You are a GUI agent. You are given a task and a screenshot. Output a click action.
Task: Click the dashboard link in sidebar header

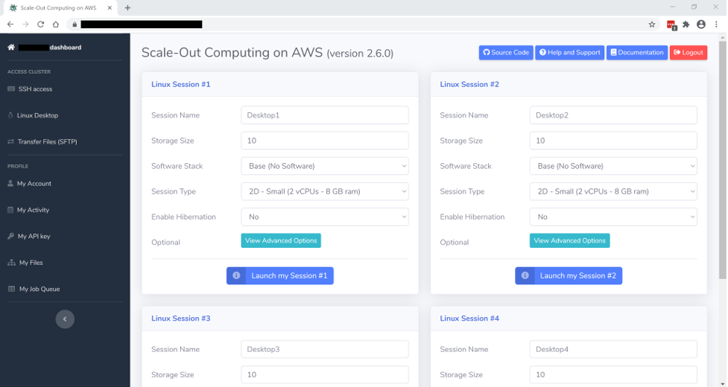click(66, 48)
